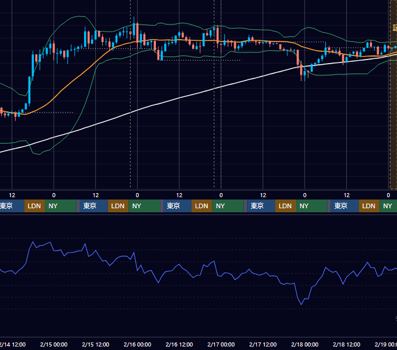Click the LDN session block for 2/14
The image size is (397, 350).
tap(34, 206)
